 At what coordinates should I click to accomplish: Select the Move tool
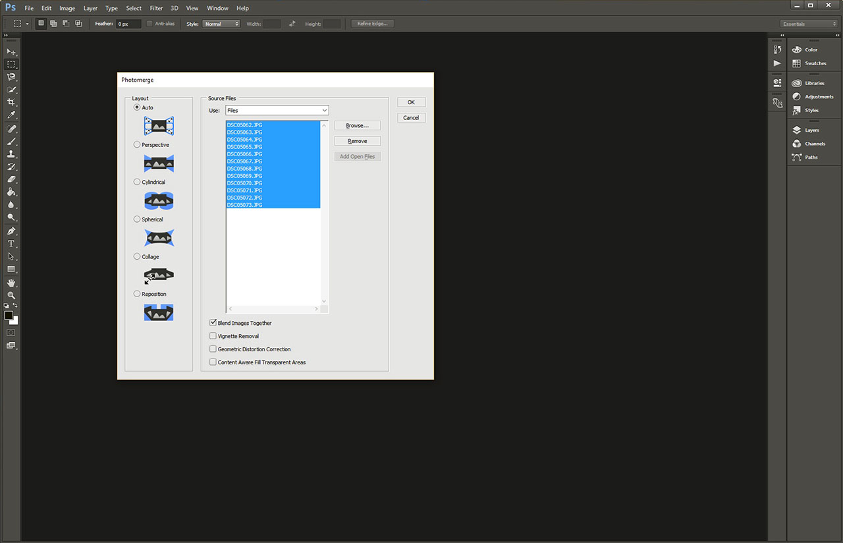11,51
